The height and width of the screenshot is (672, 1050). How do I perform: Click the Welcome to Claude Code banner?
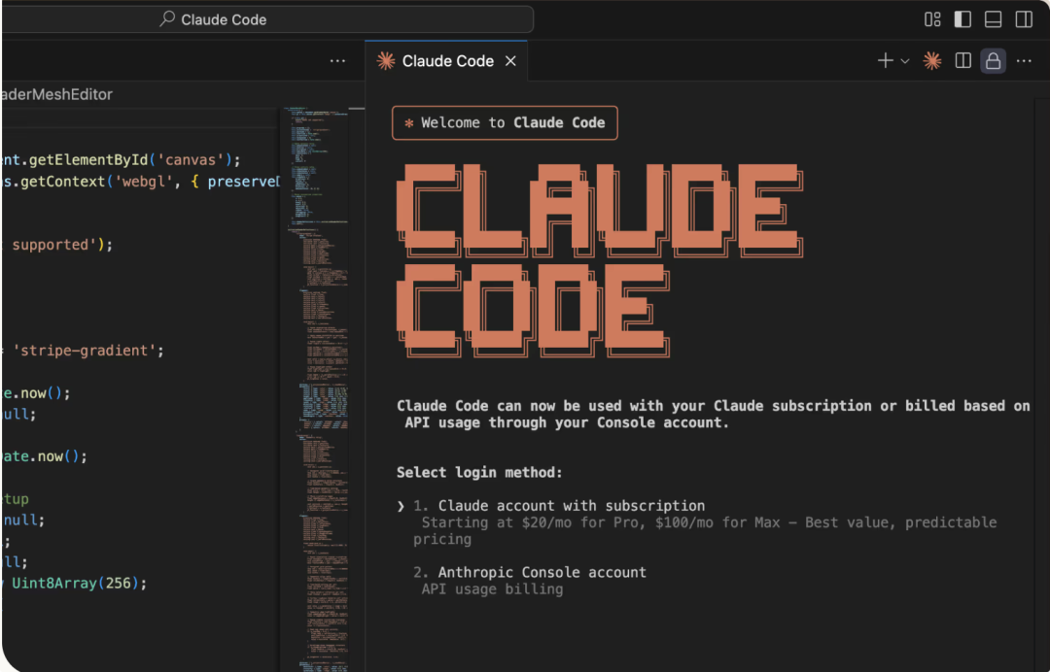point(505,123)
